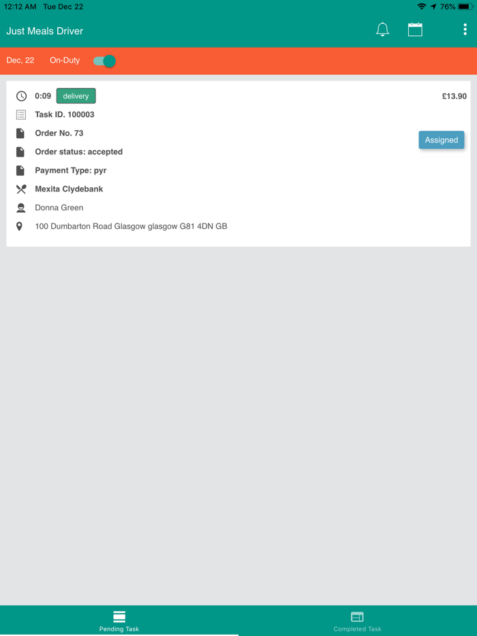This screenshot has height=636, width=477.
Task: Tap the restaurant fork-and-knife icon
Action: (x=21, y=189)
